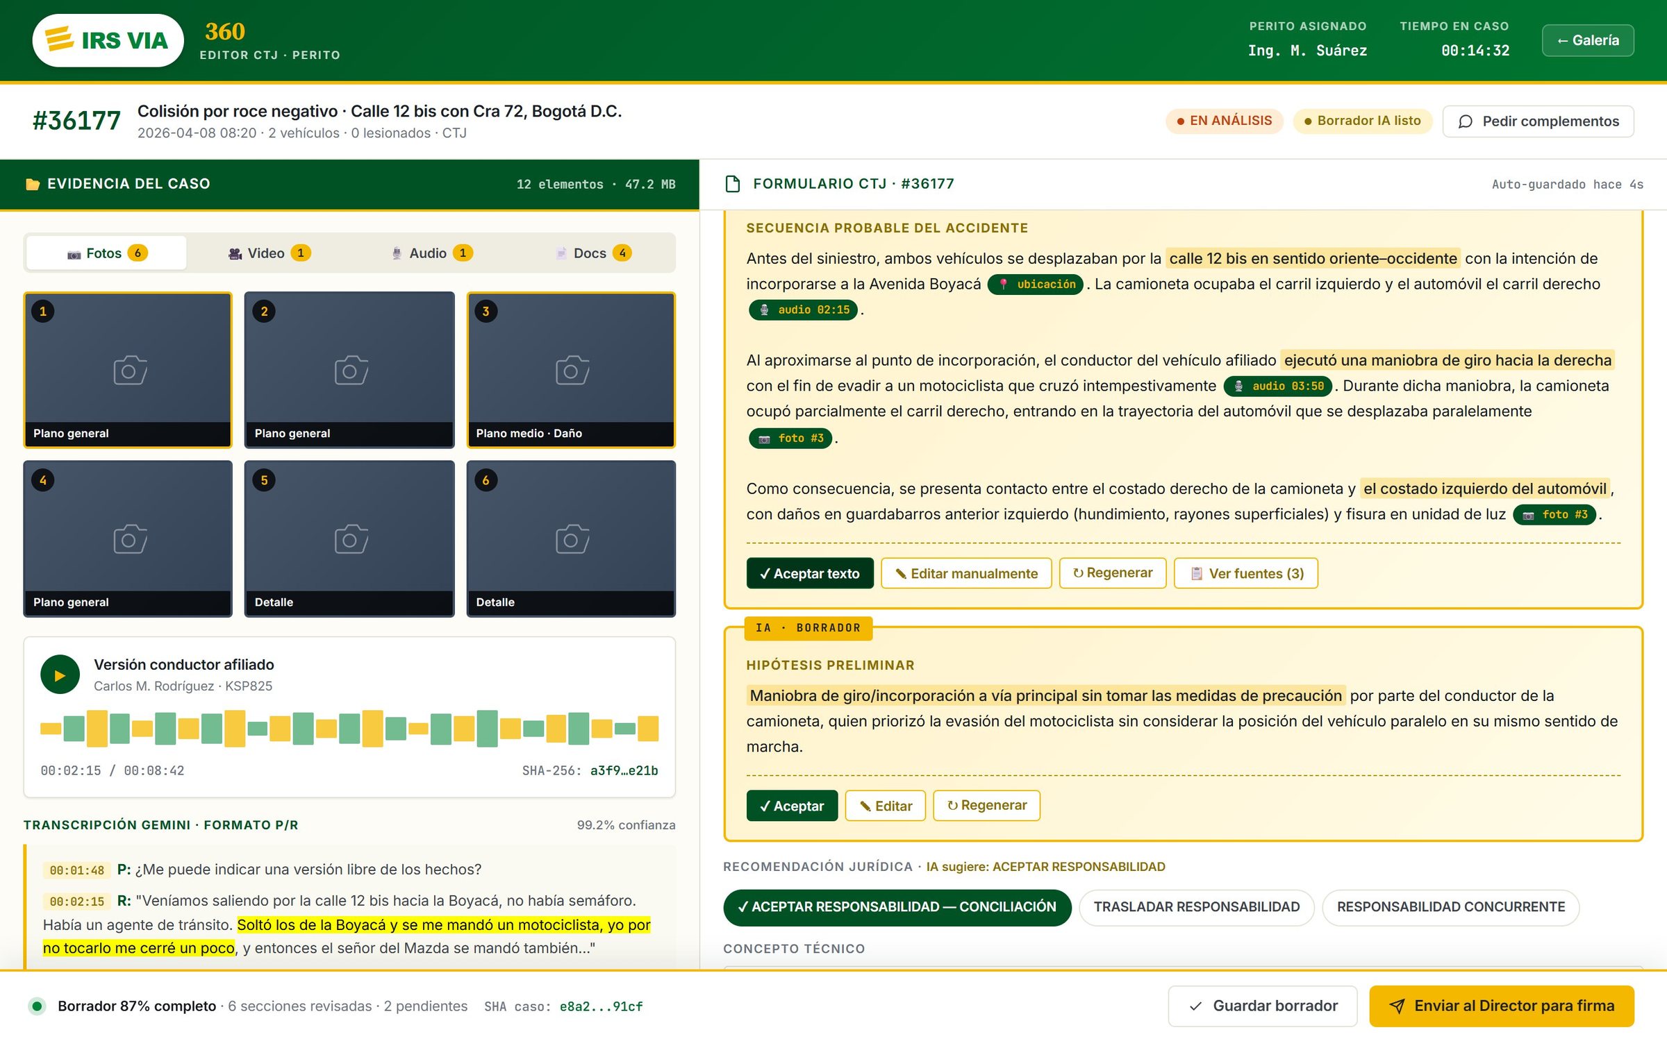Click the formulario document icon
This screenshot has width=1667, height=1041.
tap(732, 184)
